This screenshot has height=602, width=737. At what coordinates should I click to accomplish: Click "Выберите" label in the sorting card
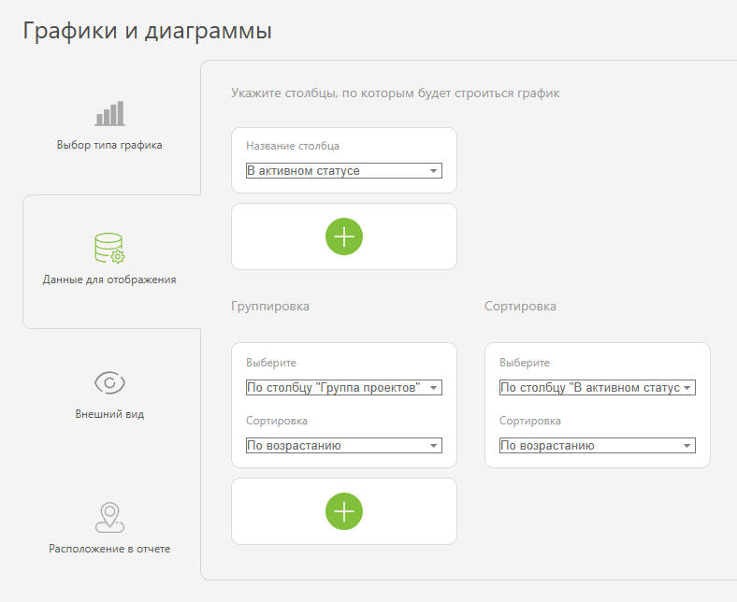pos(525,363)
